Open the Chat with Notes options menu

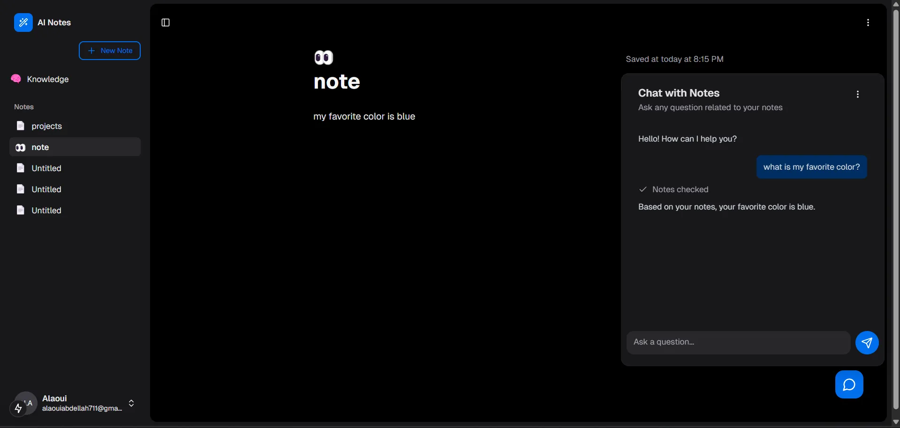[x=857, y=94]
